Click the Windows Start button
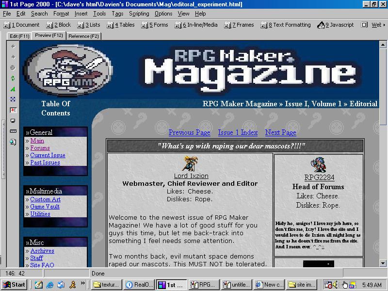The width and height of the screenshot is (388, 291). [14, 285]
